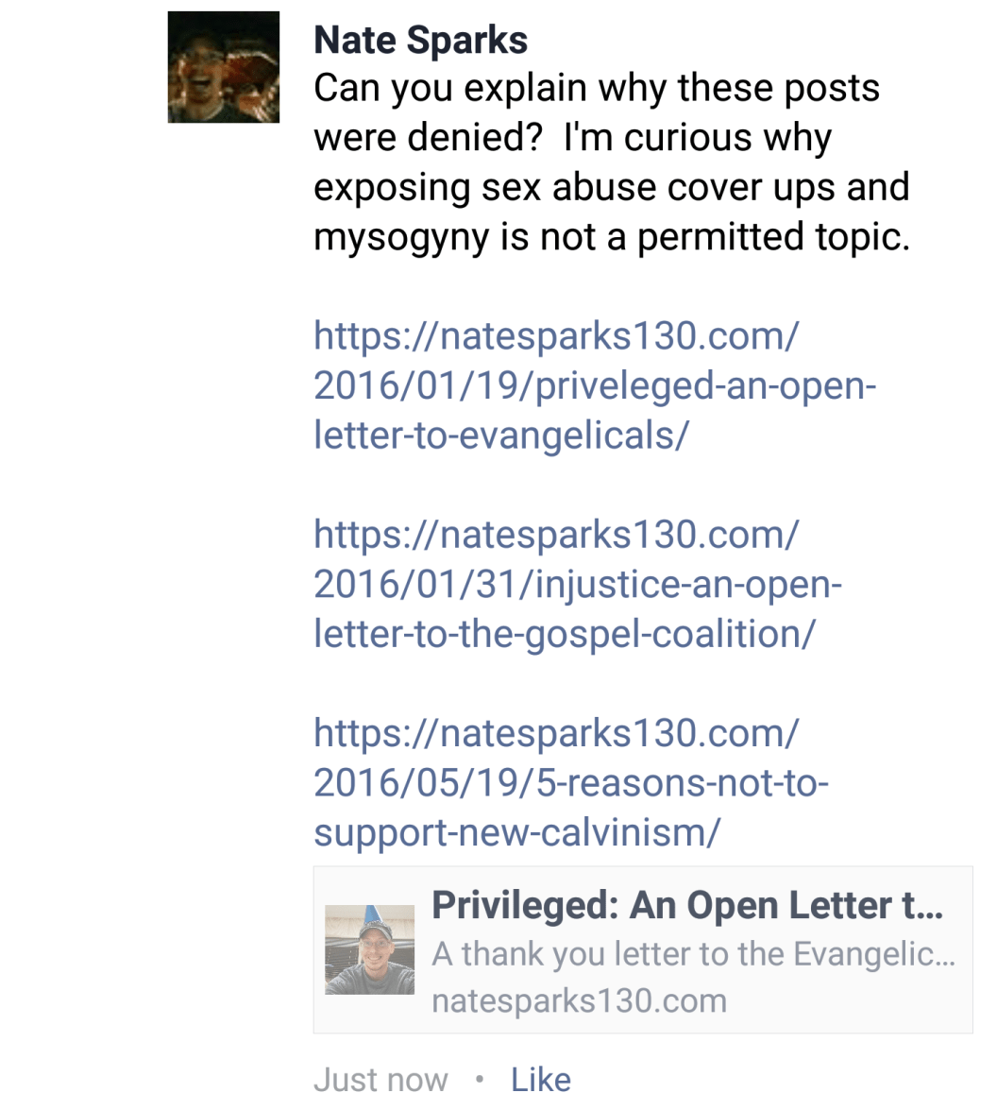Click the first https://natesparks130.com/ line

point(556,335)
